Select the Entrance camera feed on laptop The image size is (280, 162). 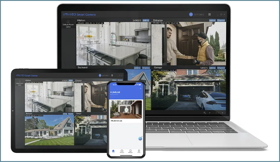189,44
